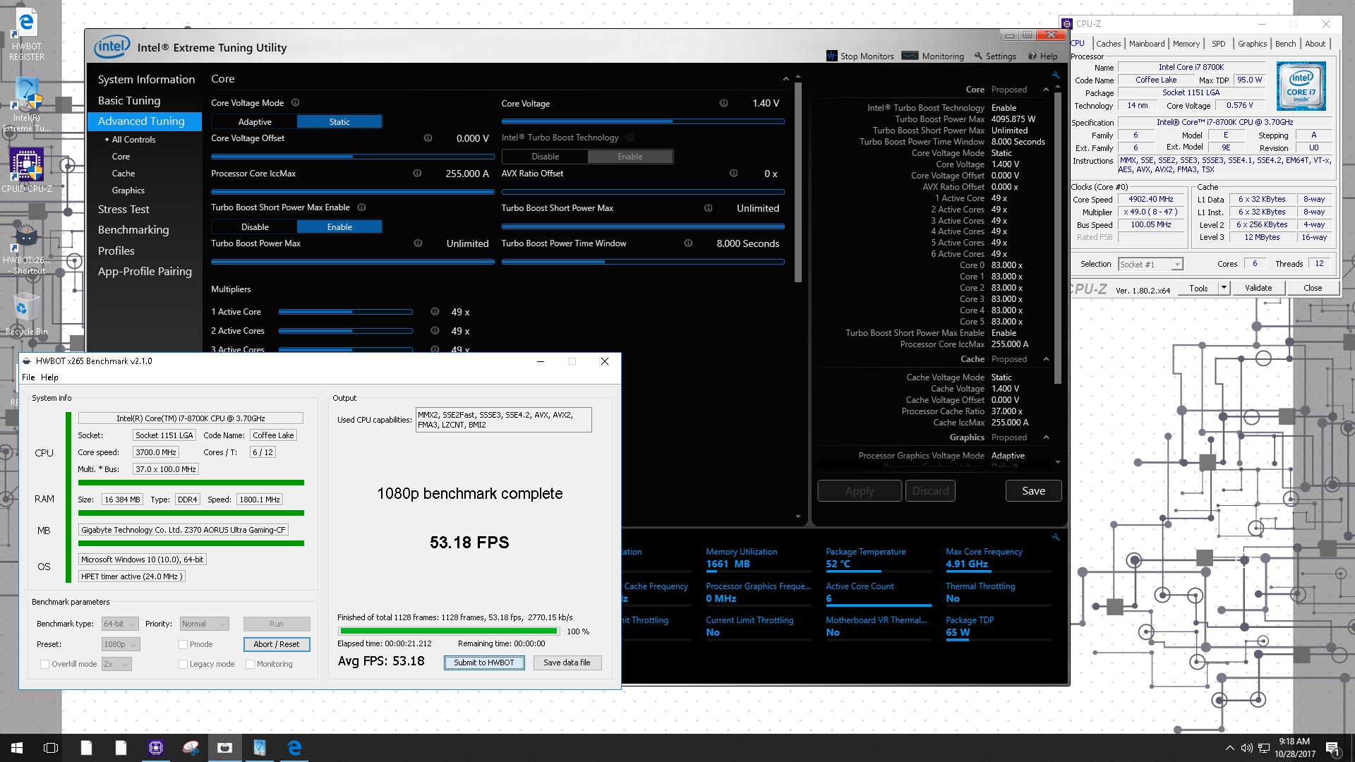
Task: Click Abort / Reset button
Action: 277,644
